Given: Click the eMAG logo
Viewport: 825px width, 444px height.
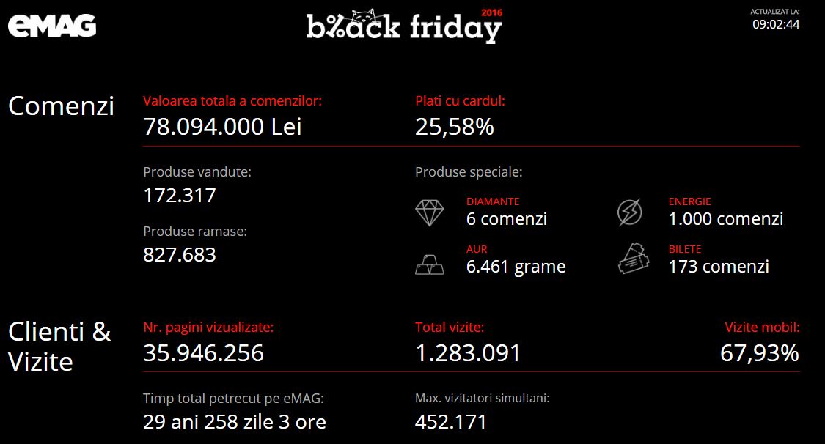Looking at the screenshot, I should (52, 26).
